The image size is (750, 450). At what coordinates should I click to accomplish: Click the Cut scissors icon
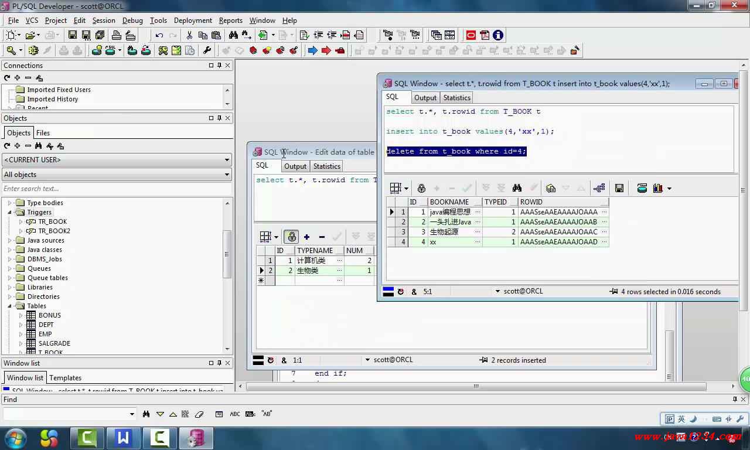point(189,35)
